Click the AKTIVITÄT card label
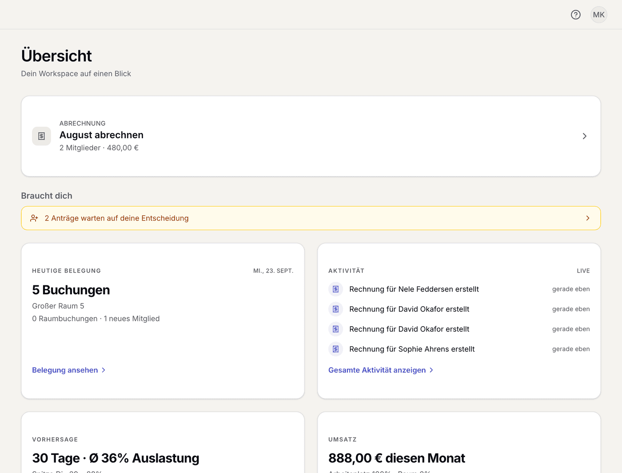This screenshot has width=622, height=473. pyautogui.click(x=346, y=271)
